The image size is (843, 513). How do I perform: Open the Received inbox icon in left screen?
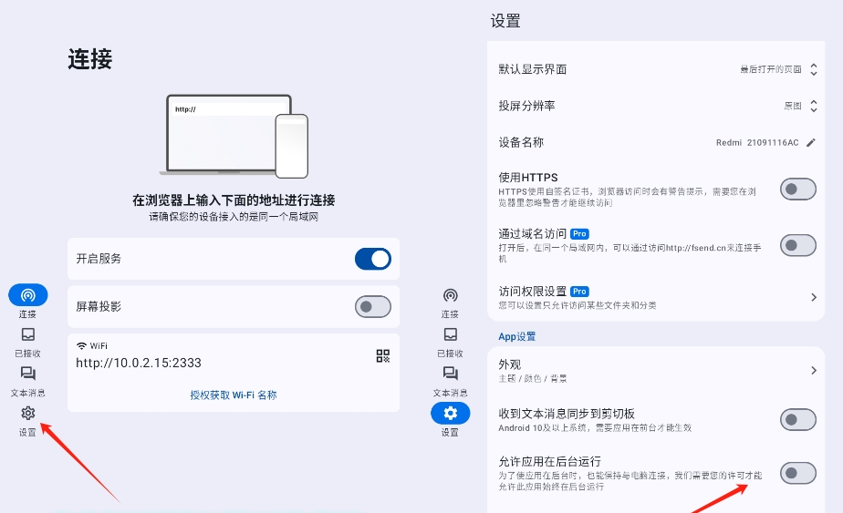[28, 334]
